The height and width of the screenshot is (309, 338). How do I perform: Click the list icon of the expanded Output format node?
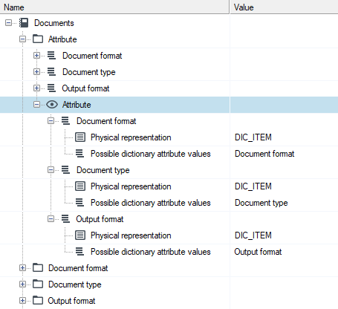pyautogui.click(x=65, y=219)
